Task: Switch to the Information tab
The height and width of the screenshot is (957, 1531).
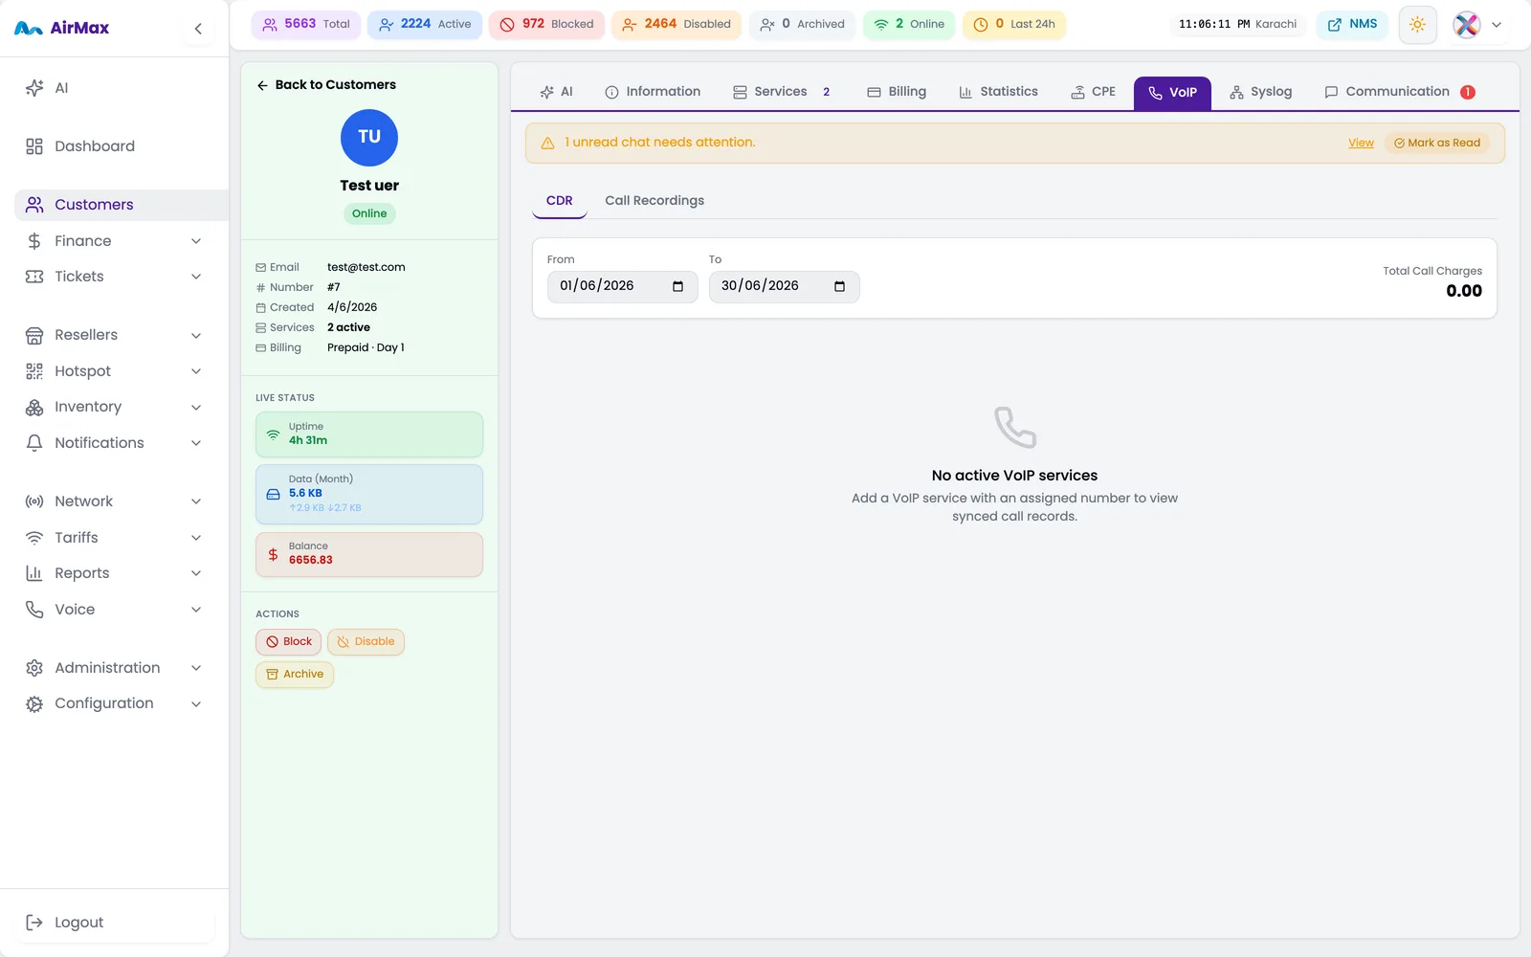Action: pyautogui.click(x=653, y=92)
